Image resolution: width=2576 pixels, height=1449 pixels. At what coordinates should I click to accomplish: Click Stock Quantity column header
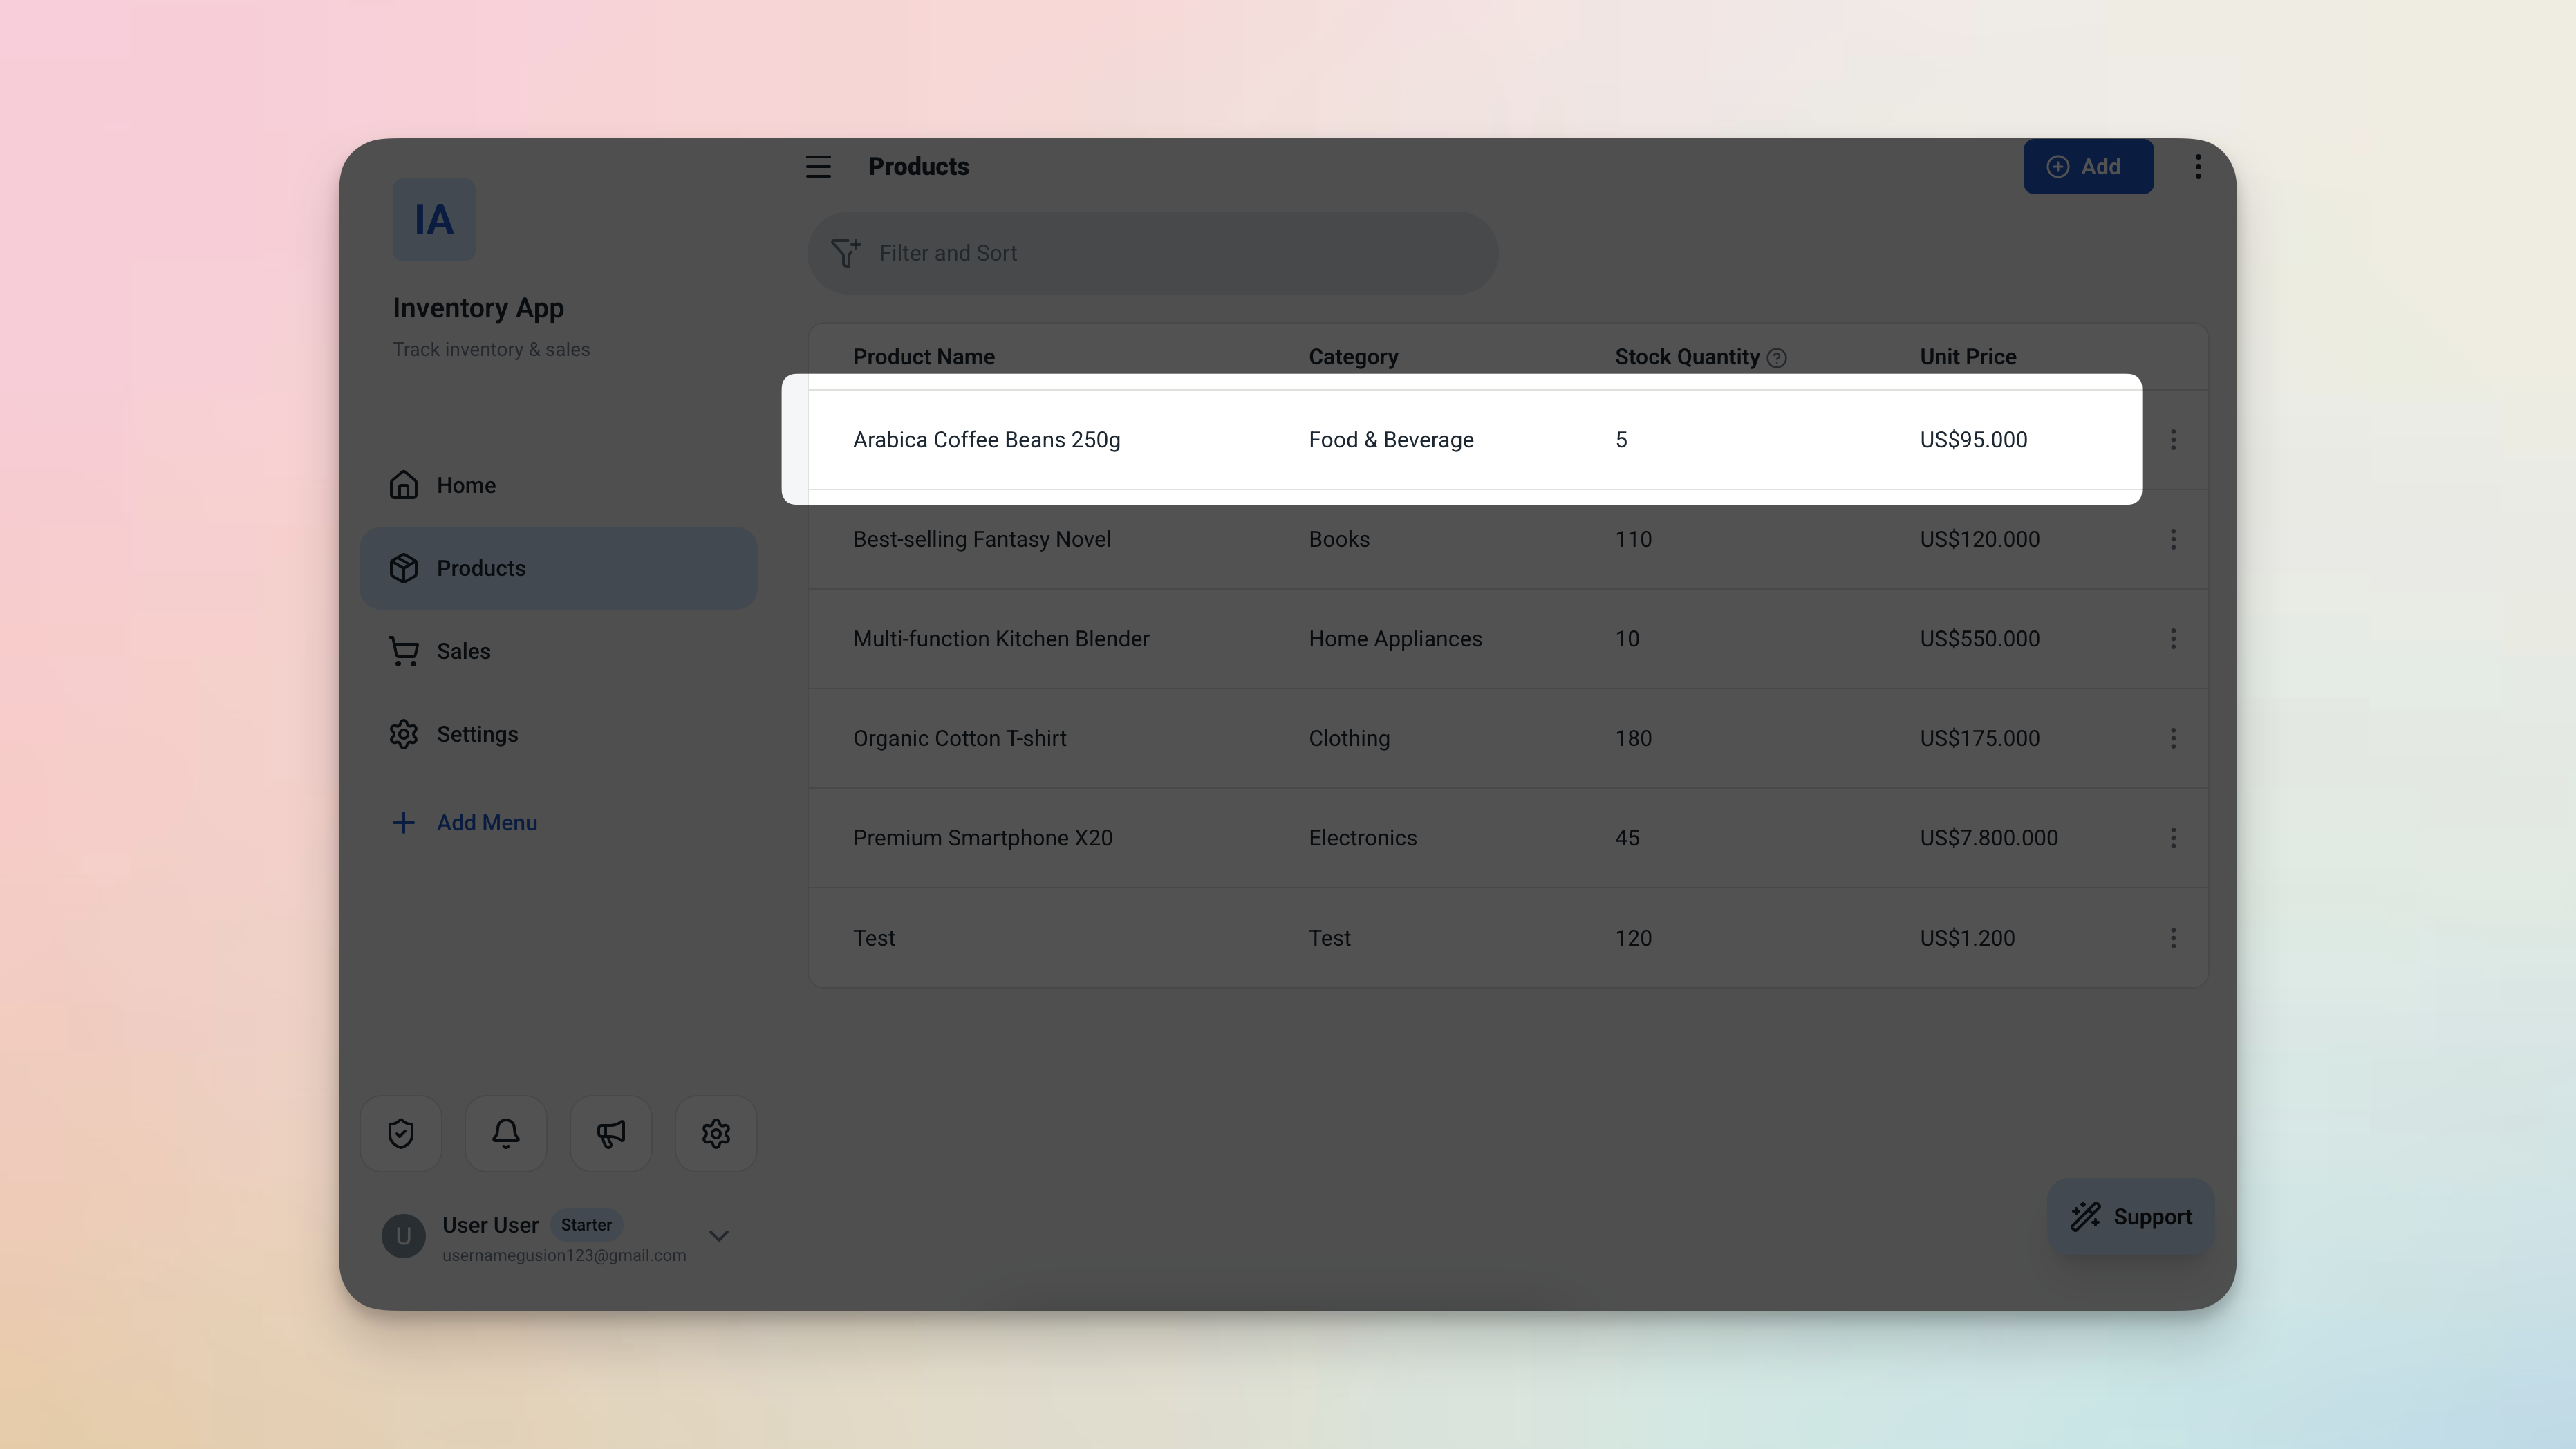pos(1686,357)
